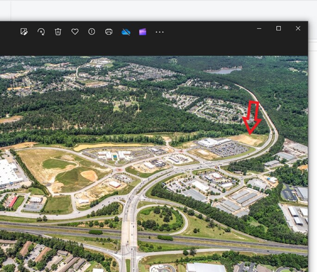Minimize the Photos window

click(259, 28)
